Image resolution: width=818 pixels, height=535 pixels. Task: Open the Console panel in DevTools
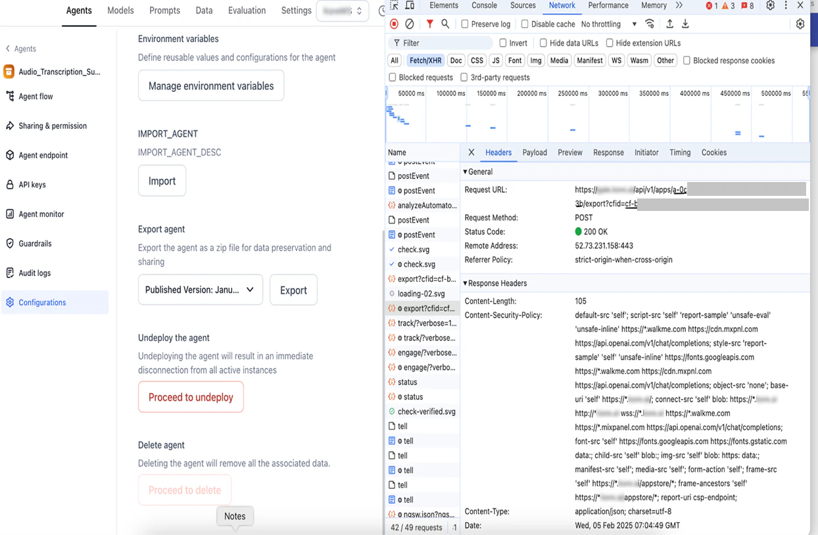pyautogui.click(x=484, y=5)
